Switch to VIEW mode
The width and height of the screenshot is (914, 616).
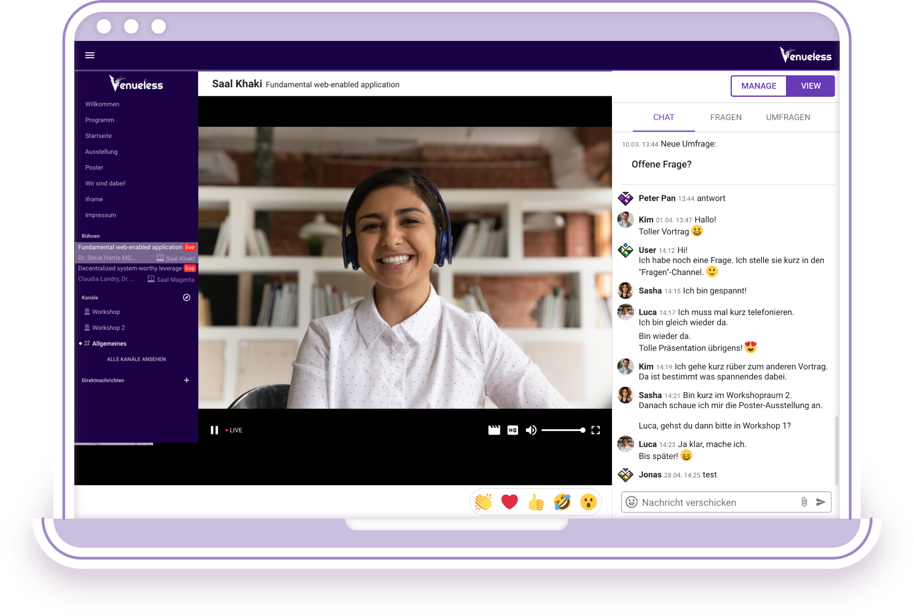click(x=811, y=86)
